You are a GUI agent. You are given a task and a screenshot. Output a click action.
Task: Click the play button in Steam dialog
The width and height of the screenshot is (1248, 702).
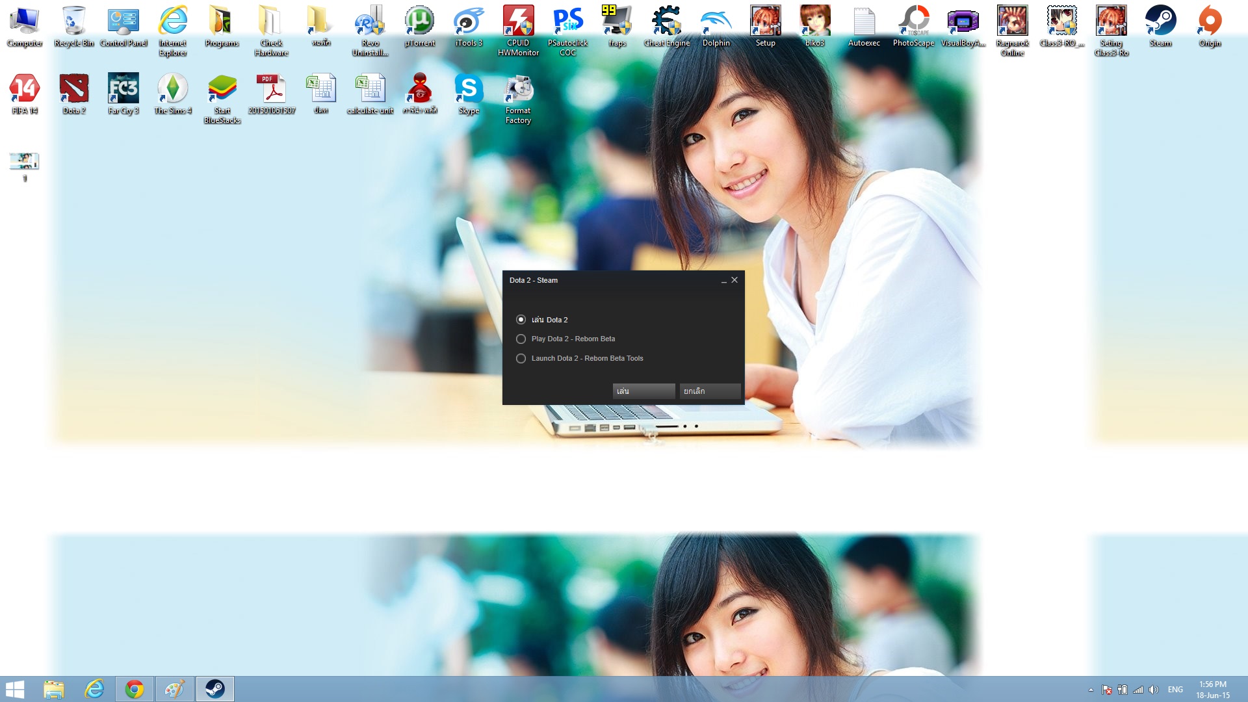tap(643, 391)
